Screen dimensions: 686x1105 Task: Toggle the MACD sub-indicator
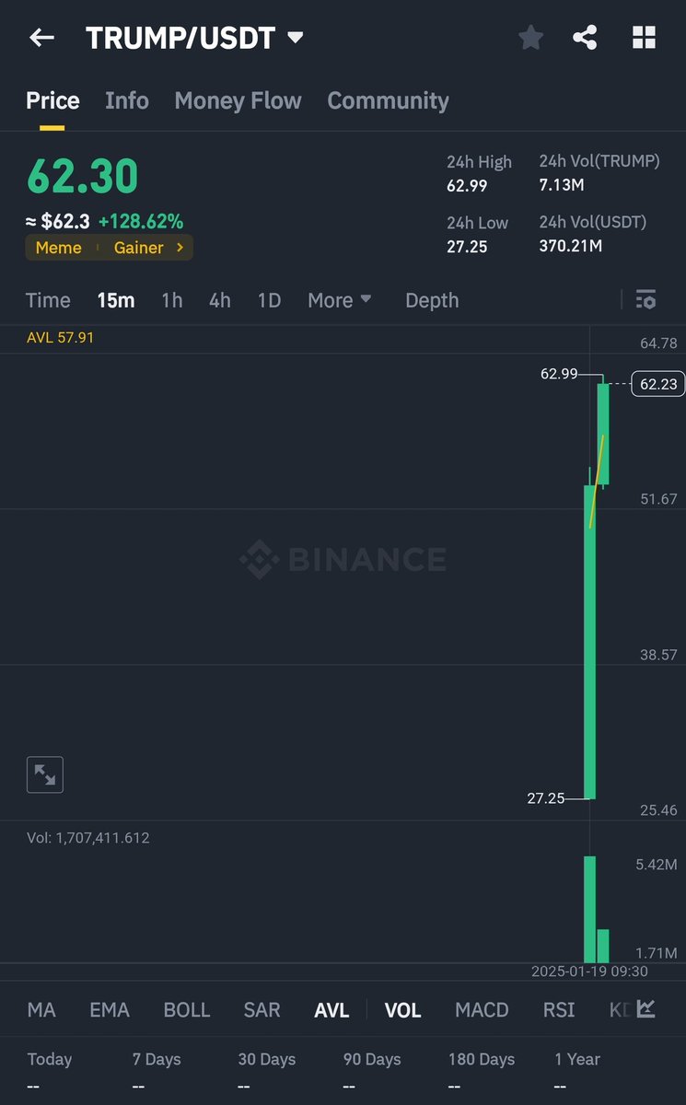pyautogui.click(x=482, y=1010)
